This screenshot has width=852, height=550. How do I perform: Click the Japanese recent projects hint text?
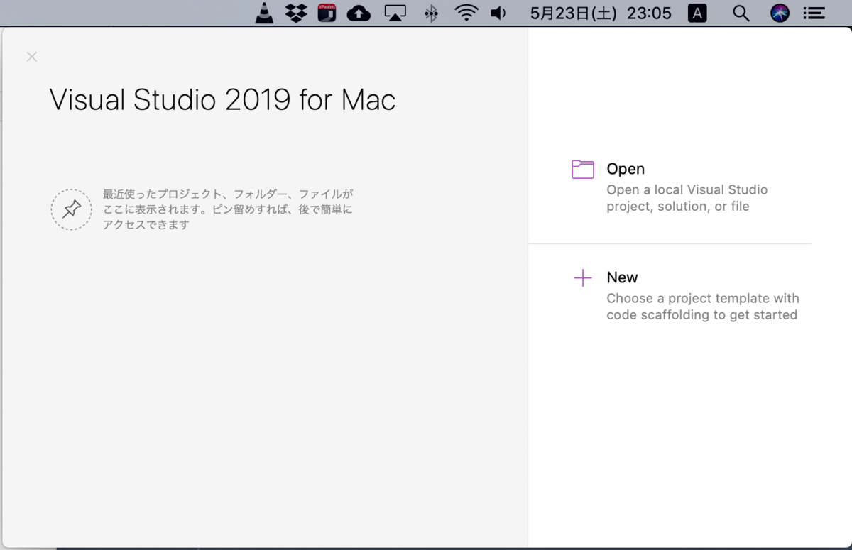coord(228,209)
